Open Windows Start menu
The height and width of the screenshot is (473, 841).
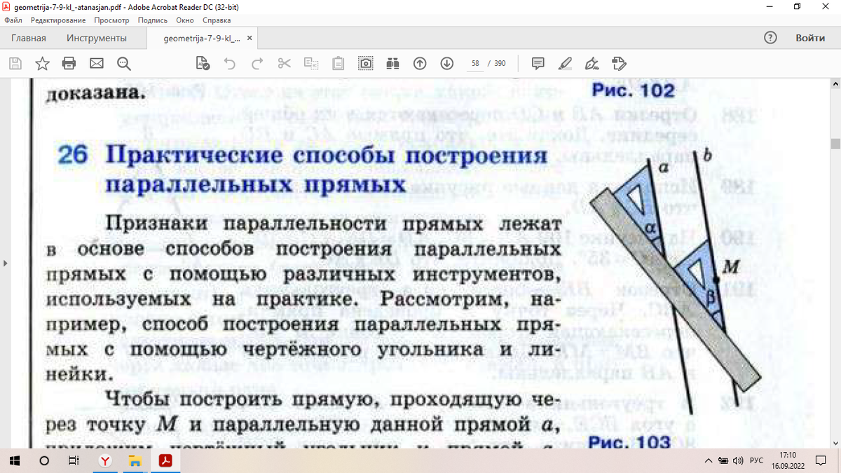coord(15,460)
